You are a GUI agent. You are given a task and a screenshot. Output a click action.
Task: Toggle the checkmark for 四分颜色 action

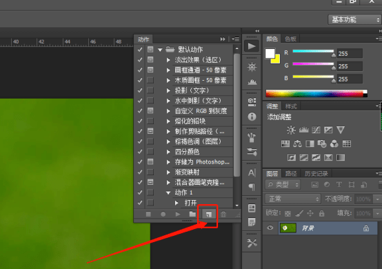tap(140, 152)
